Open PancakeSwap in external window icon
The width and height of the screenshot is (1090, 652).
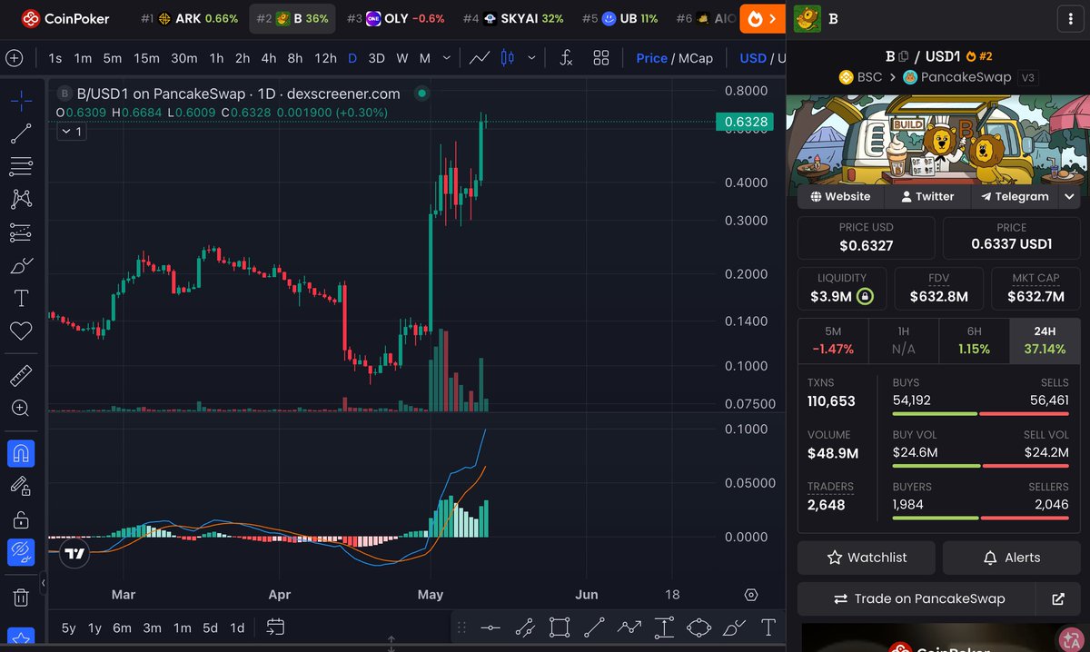(1058, 599)
